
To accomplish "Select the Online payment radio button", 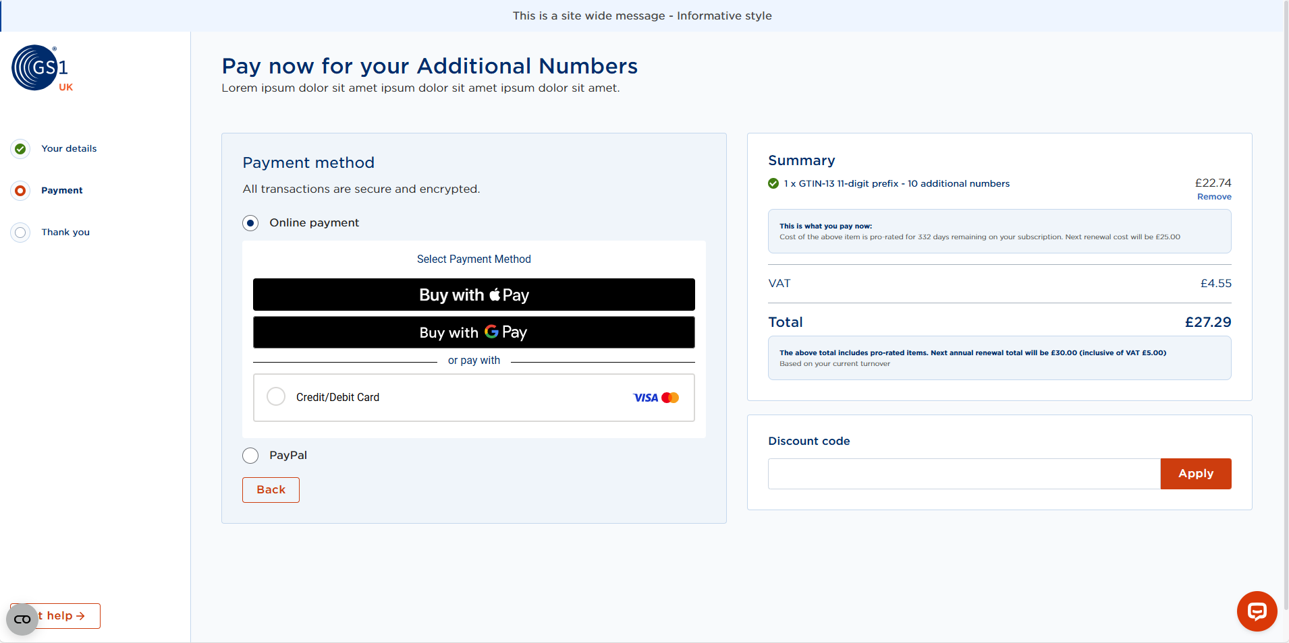I will [250, 222].
